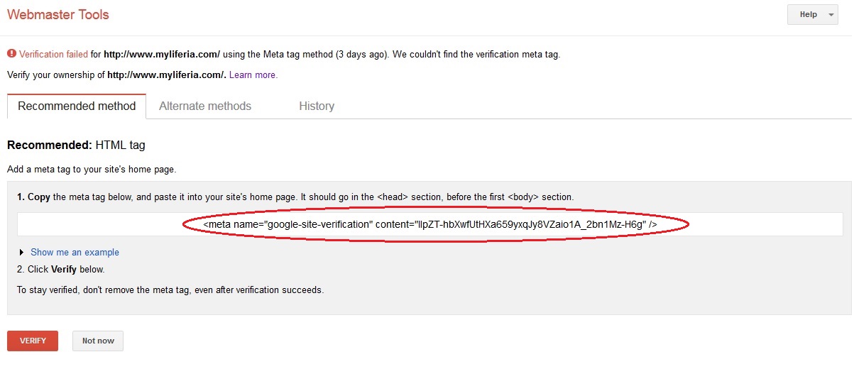Image resolution: width=854 pixels, height=369 pixels.
Task: Select the Recommended method tab
Action: tap(77, 106)
